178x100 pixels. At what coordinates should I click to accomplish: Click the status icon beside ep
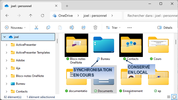click(155, 91)
